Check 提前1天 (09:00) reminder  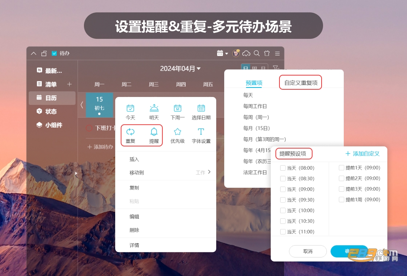(342, 167)
